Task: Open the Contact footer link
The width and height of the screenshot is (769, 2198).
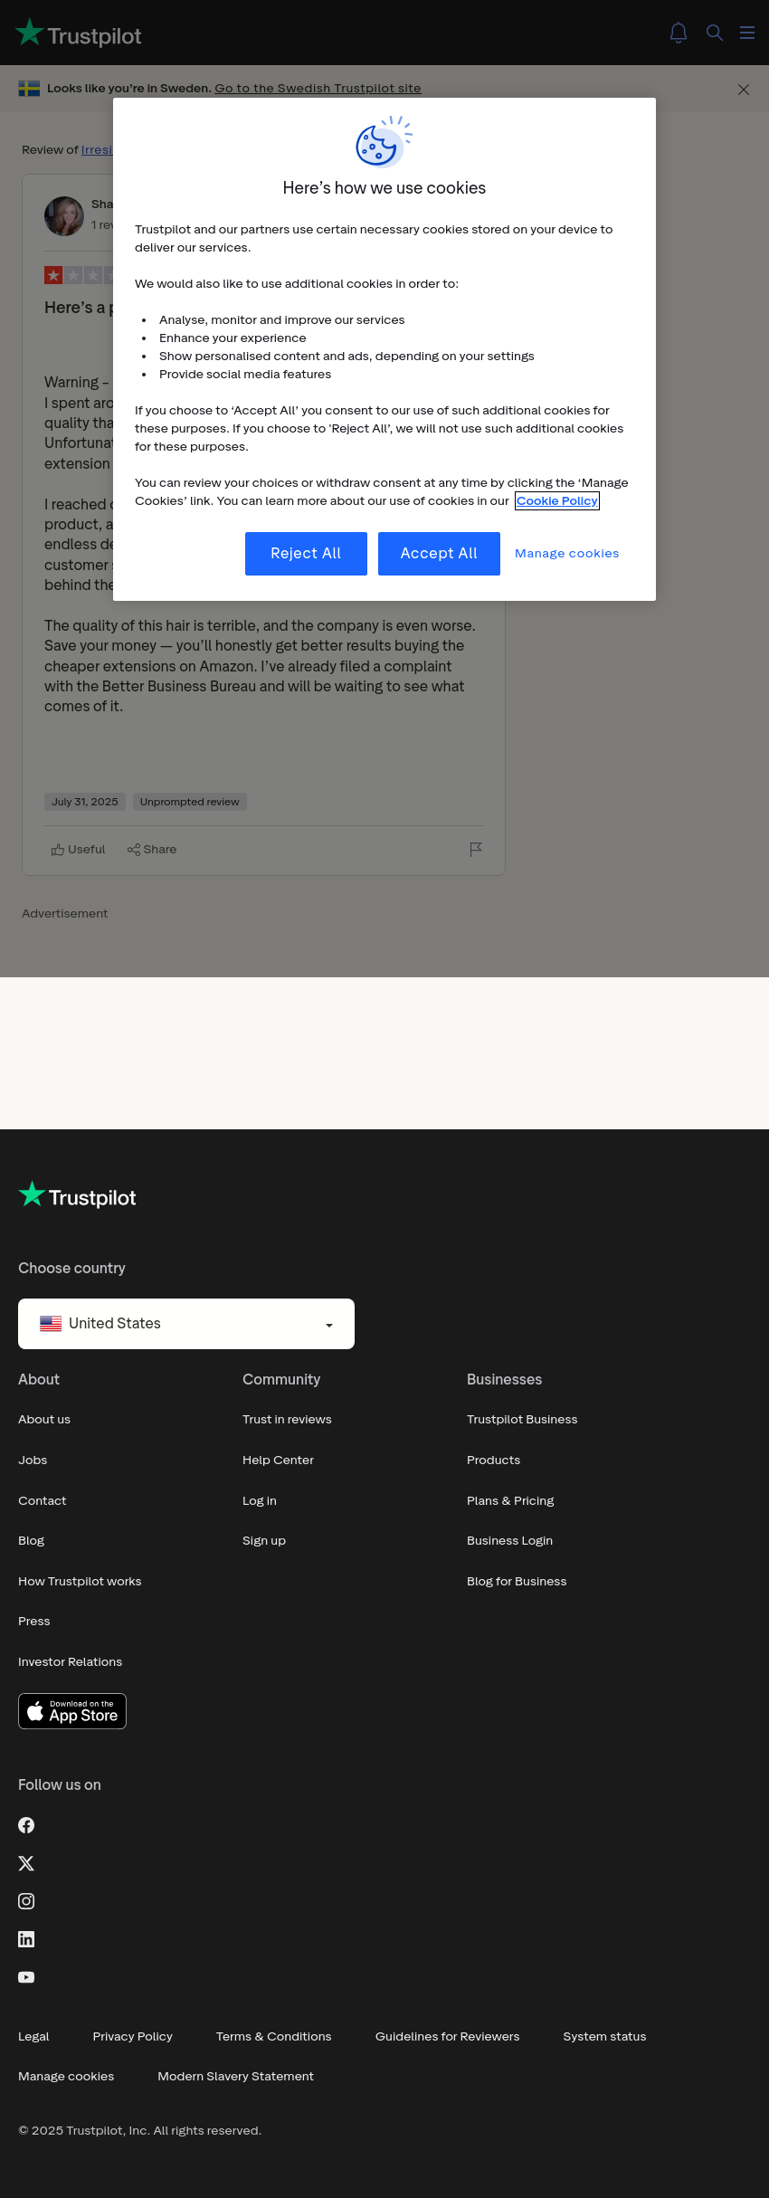Action: point(43,1501)
